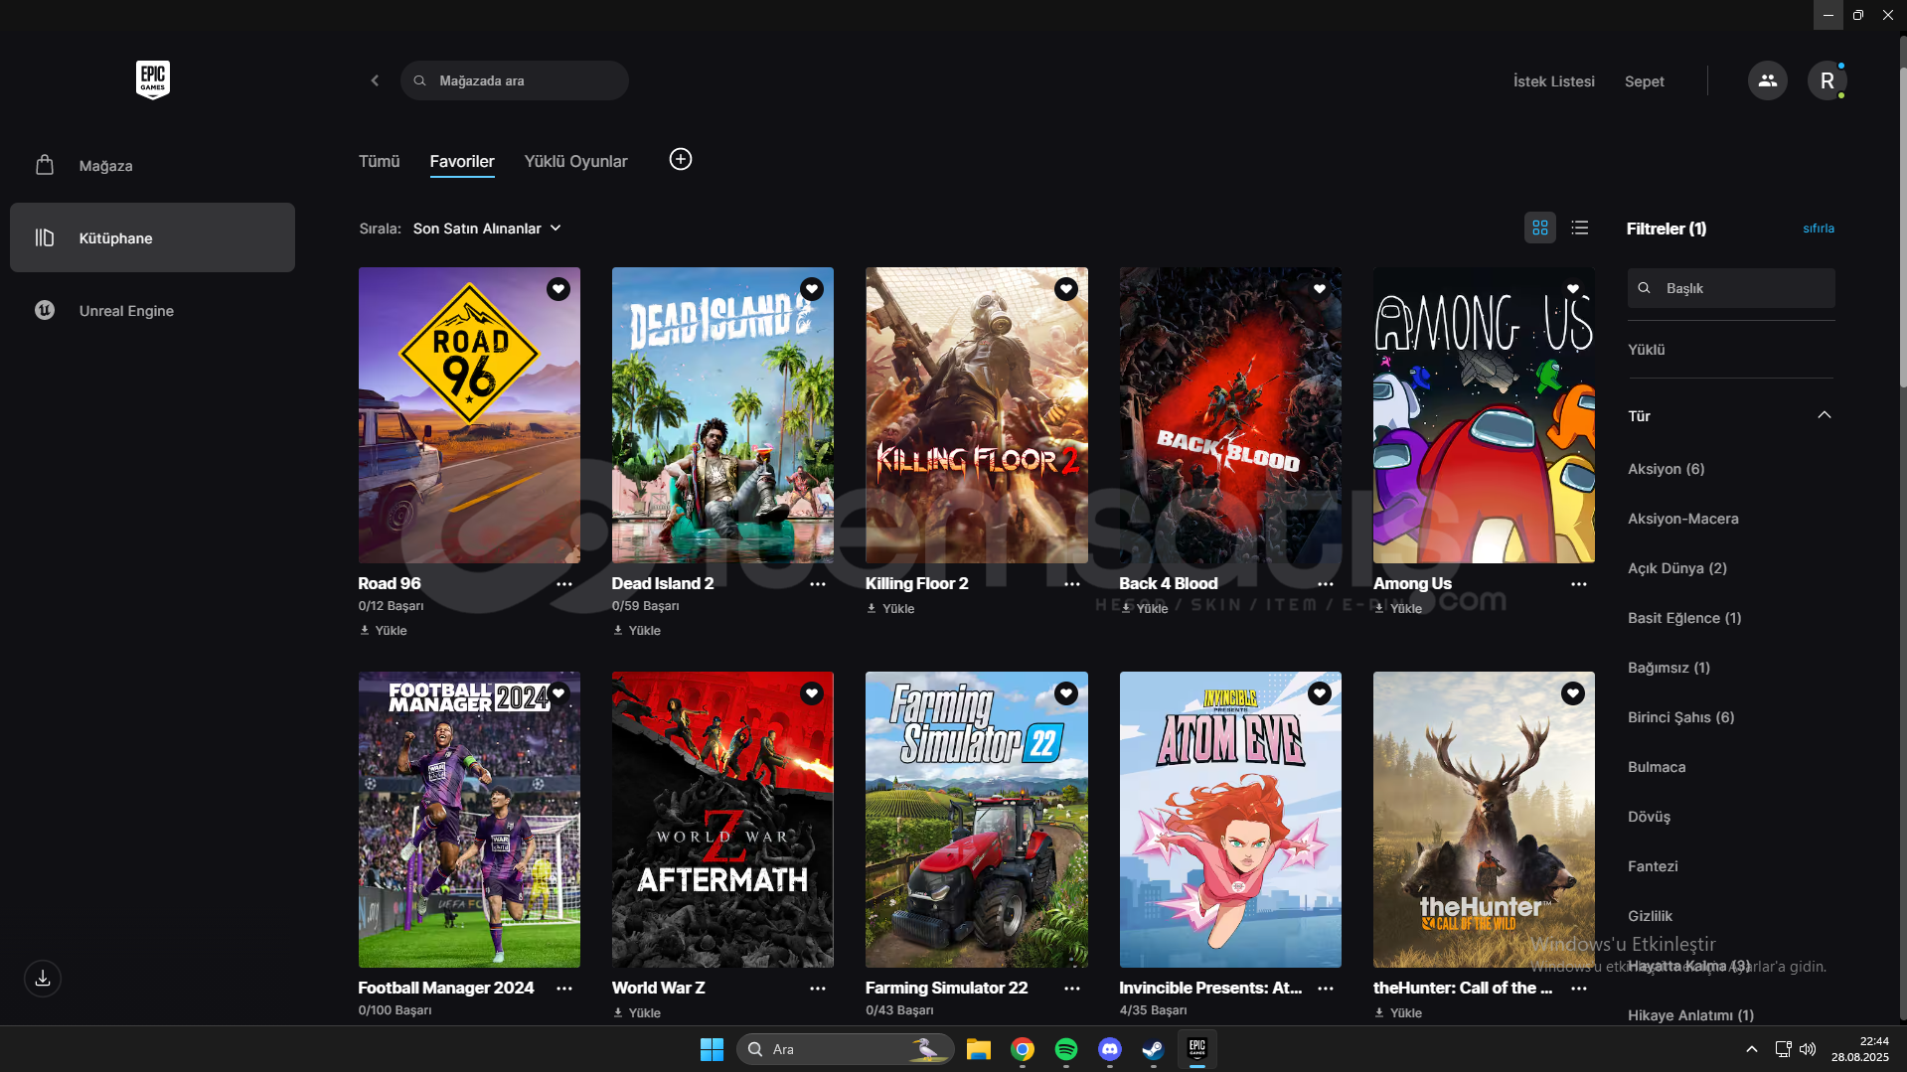The image size is (1907, 1072).
Task: Unfavorite theHunter with heart icon
Action: [1573, 693]
